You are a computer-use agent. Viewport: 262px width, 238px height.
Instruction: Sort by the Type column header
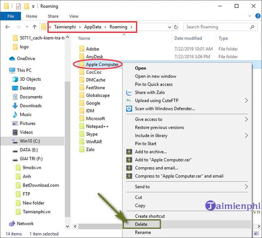(223, 38)
